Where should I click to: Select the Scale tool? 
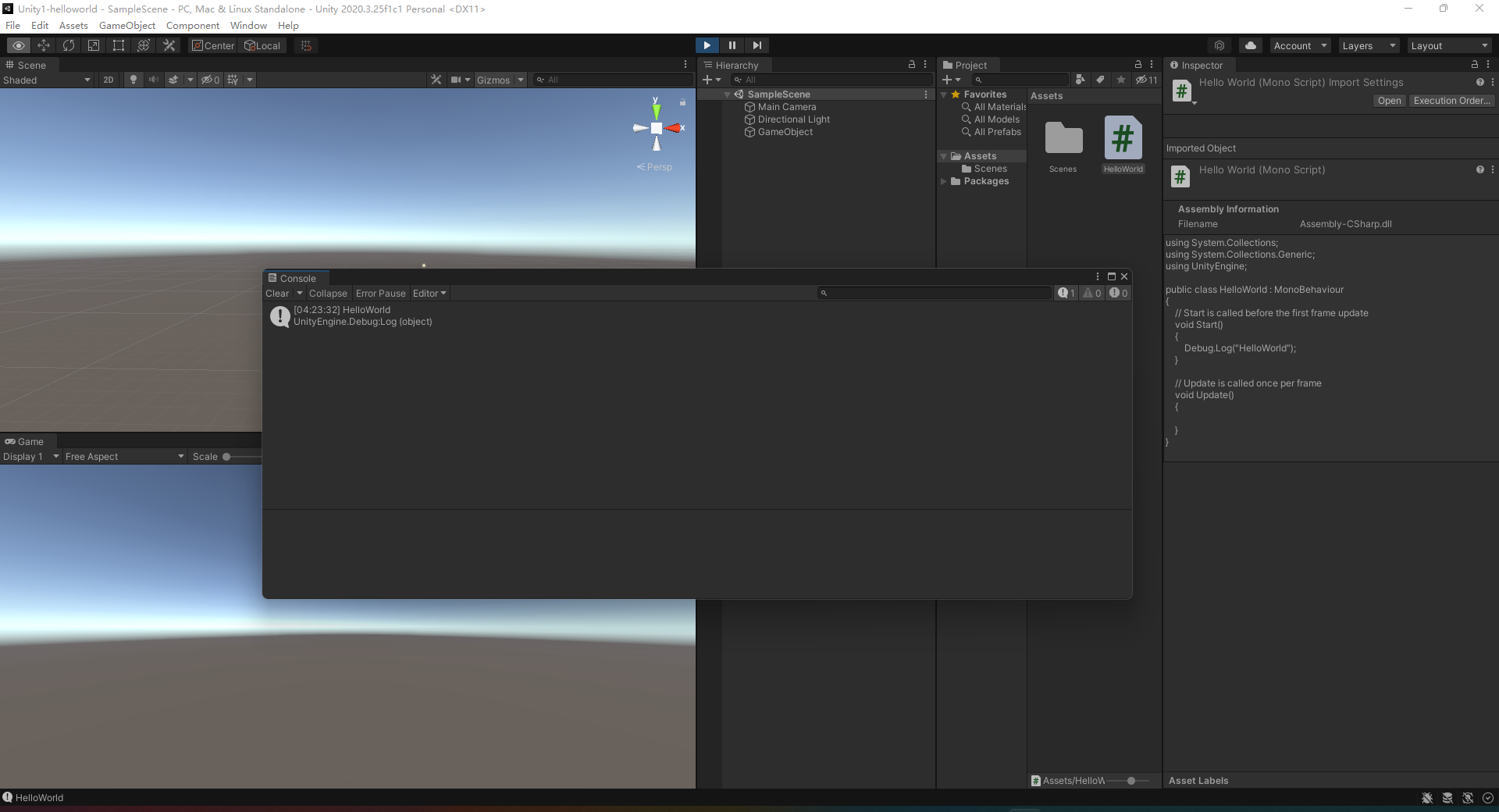tap(94, 45)
